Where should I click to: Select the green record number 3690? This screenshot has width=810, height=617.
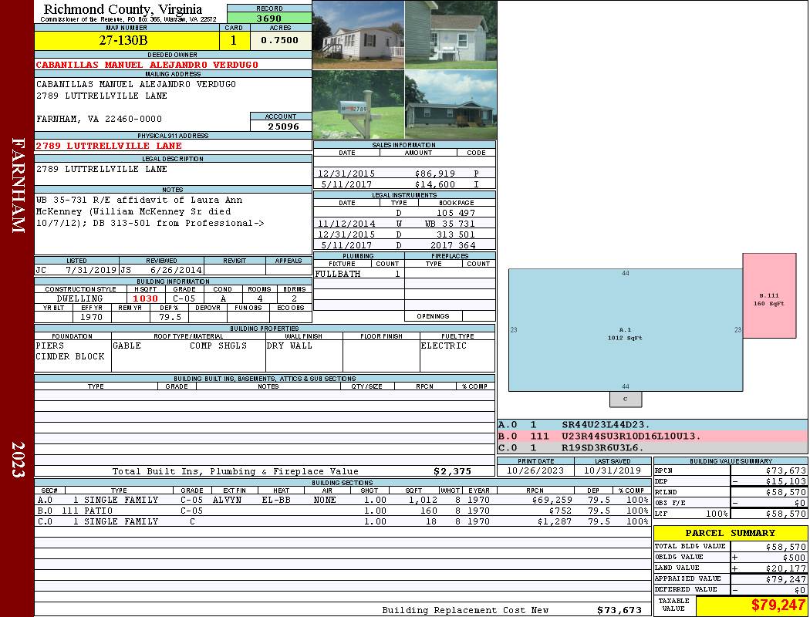[x=269, y=19]
